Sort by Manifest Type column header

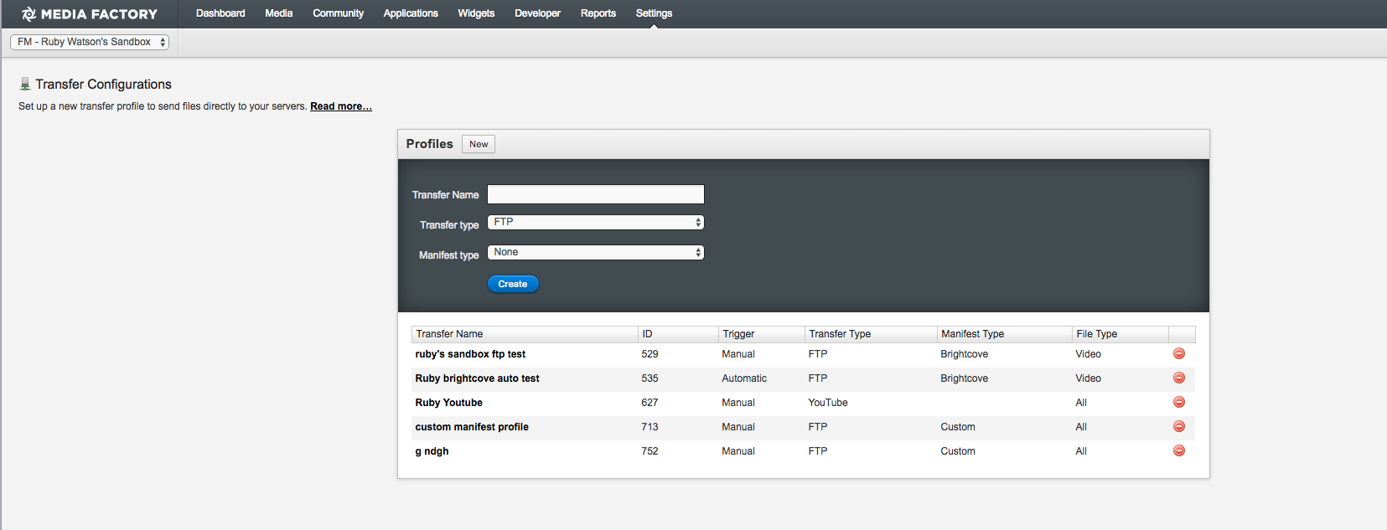point(1005,334)
